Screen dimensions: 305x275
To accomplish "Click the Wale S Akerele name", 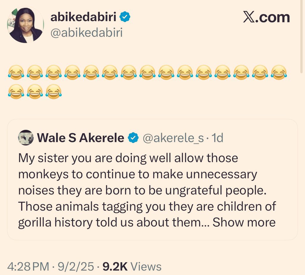I will (x=80, y=138).
